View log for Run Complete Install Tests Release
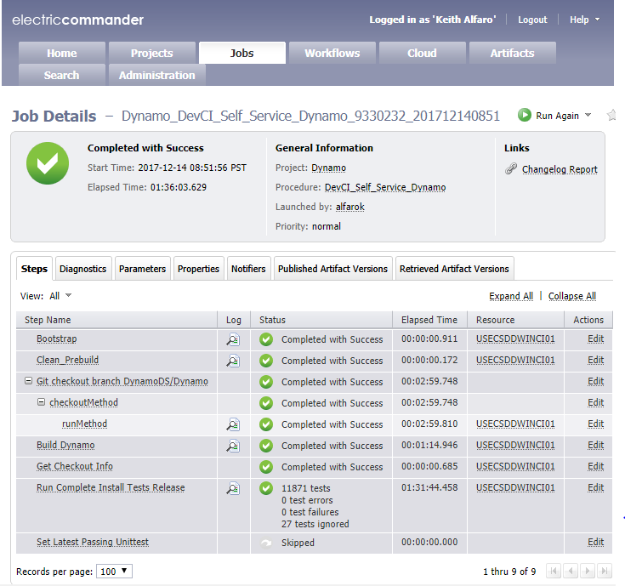This screenshot has width=625, height=586. (232, 488)
